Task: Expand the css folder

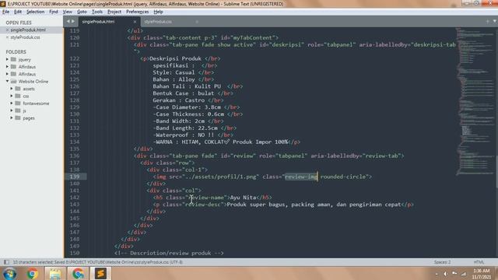Action: coord(12,96)
